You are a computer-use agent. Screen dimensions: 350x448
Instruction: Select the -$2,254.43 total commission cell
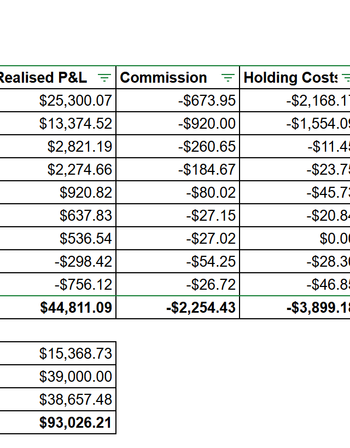(178, 307)
